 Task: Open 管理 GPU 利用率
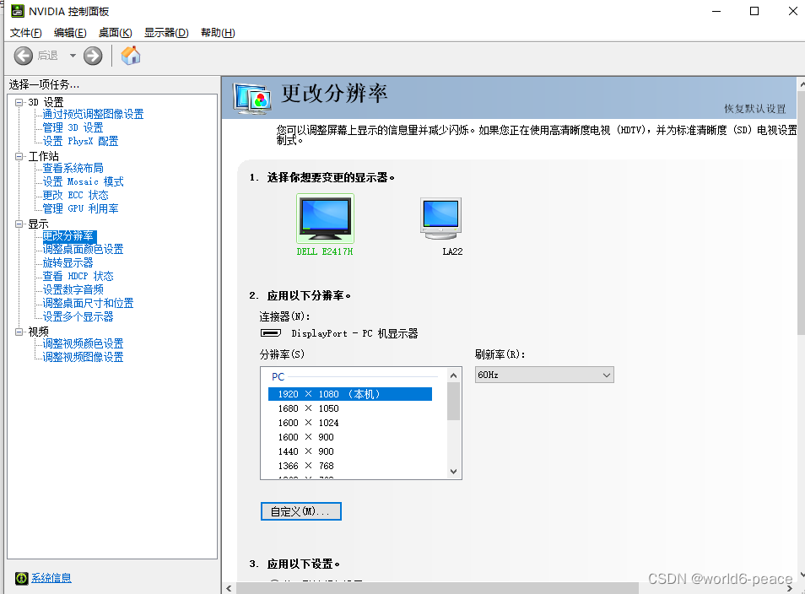point(80,208)
